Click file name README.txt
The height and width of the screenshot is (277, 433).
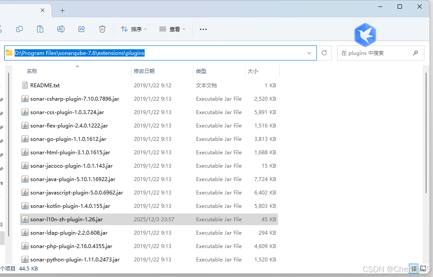point(45,86)
